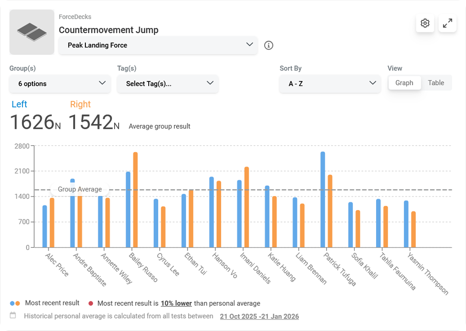This screenshot has height=331, width=466.
Task: Switch to Table view
Action: tap(436, 83)
